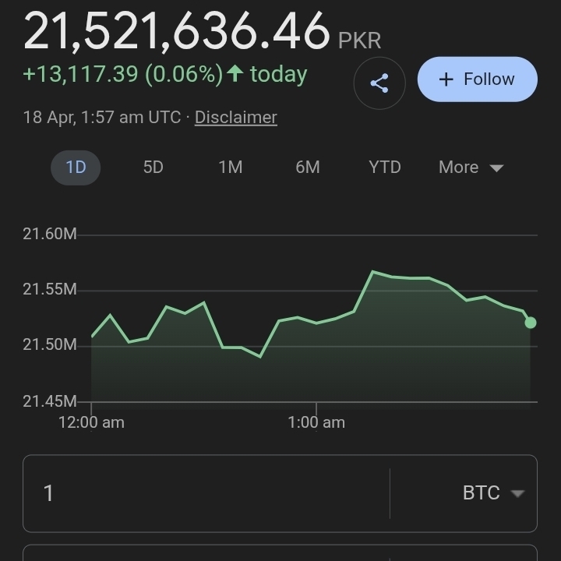Click the +13,117.39 (0.06%) change text

tap(122, 74)
